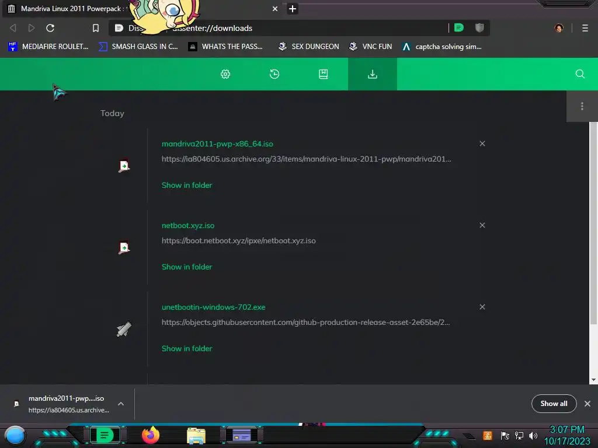The height and width of the screenshot is (448, 598).
Task: Click the downloads page vertical scrollbar
Action: click(x=593, y=224)
